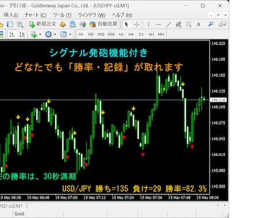
Task: Click the yellow tag MetaEditor icon
Action: [63, 24]
